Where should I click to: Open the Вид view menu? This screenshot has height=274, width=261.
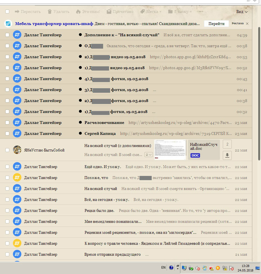click(x=242, y=12)
